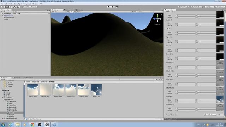
Task: Select the Sunny1_up texture thumbnail
Action: pyautogui.click(x=96, y=90)
